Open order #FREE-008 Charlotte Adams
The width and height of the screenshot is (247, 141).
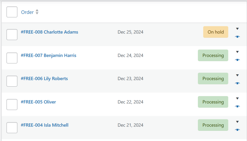click(49, 32)
